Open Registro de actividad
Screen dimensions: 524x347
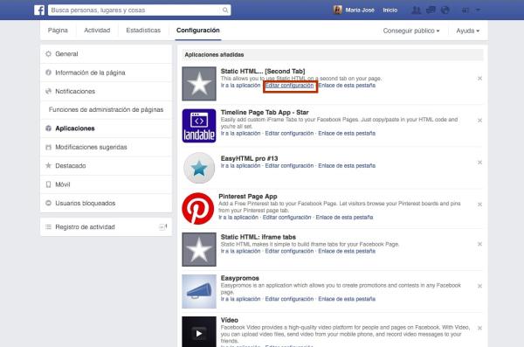106,227
